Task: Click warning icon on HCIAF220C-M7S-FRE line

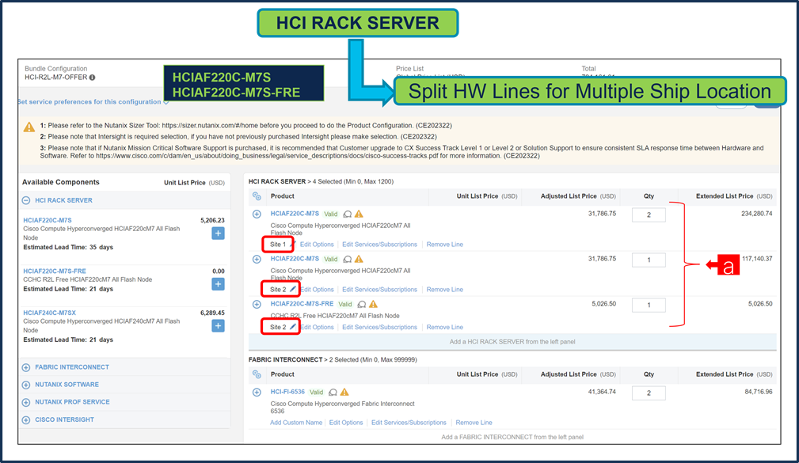Action: [373, 304]
